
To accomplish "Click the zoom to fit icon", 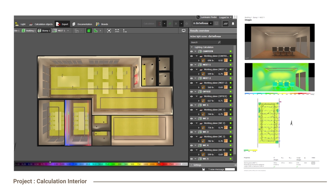I will pyautogui.click(x=109, y=31).
